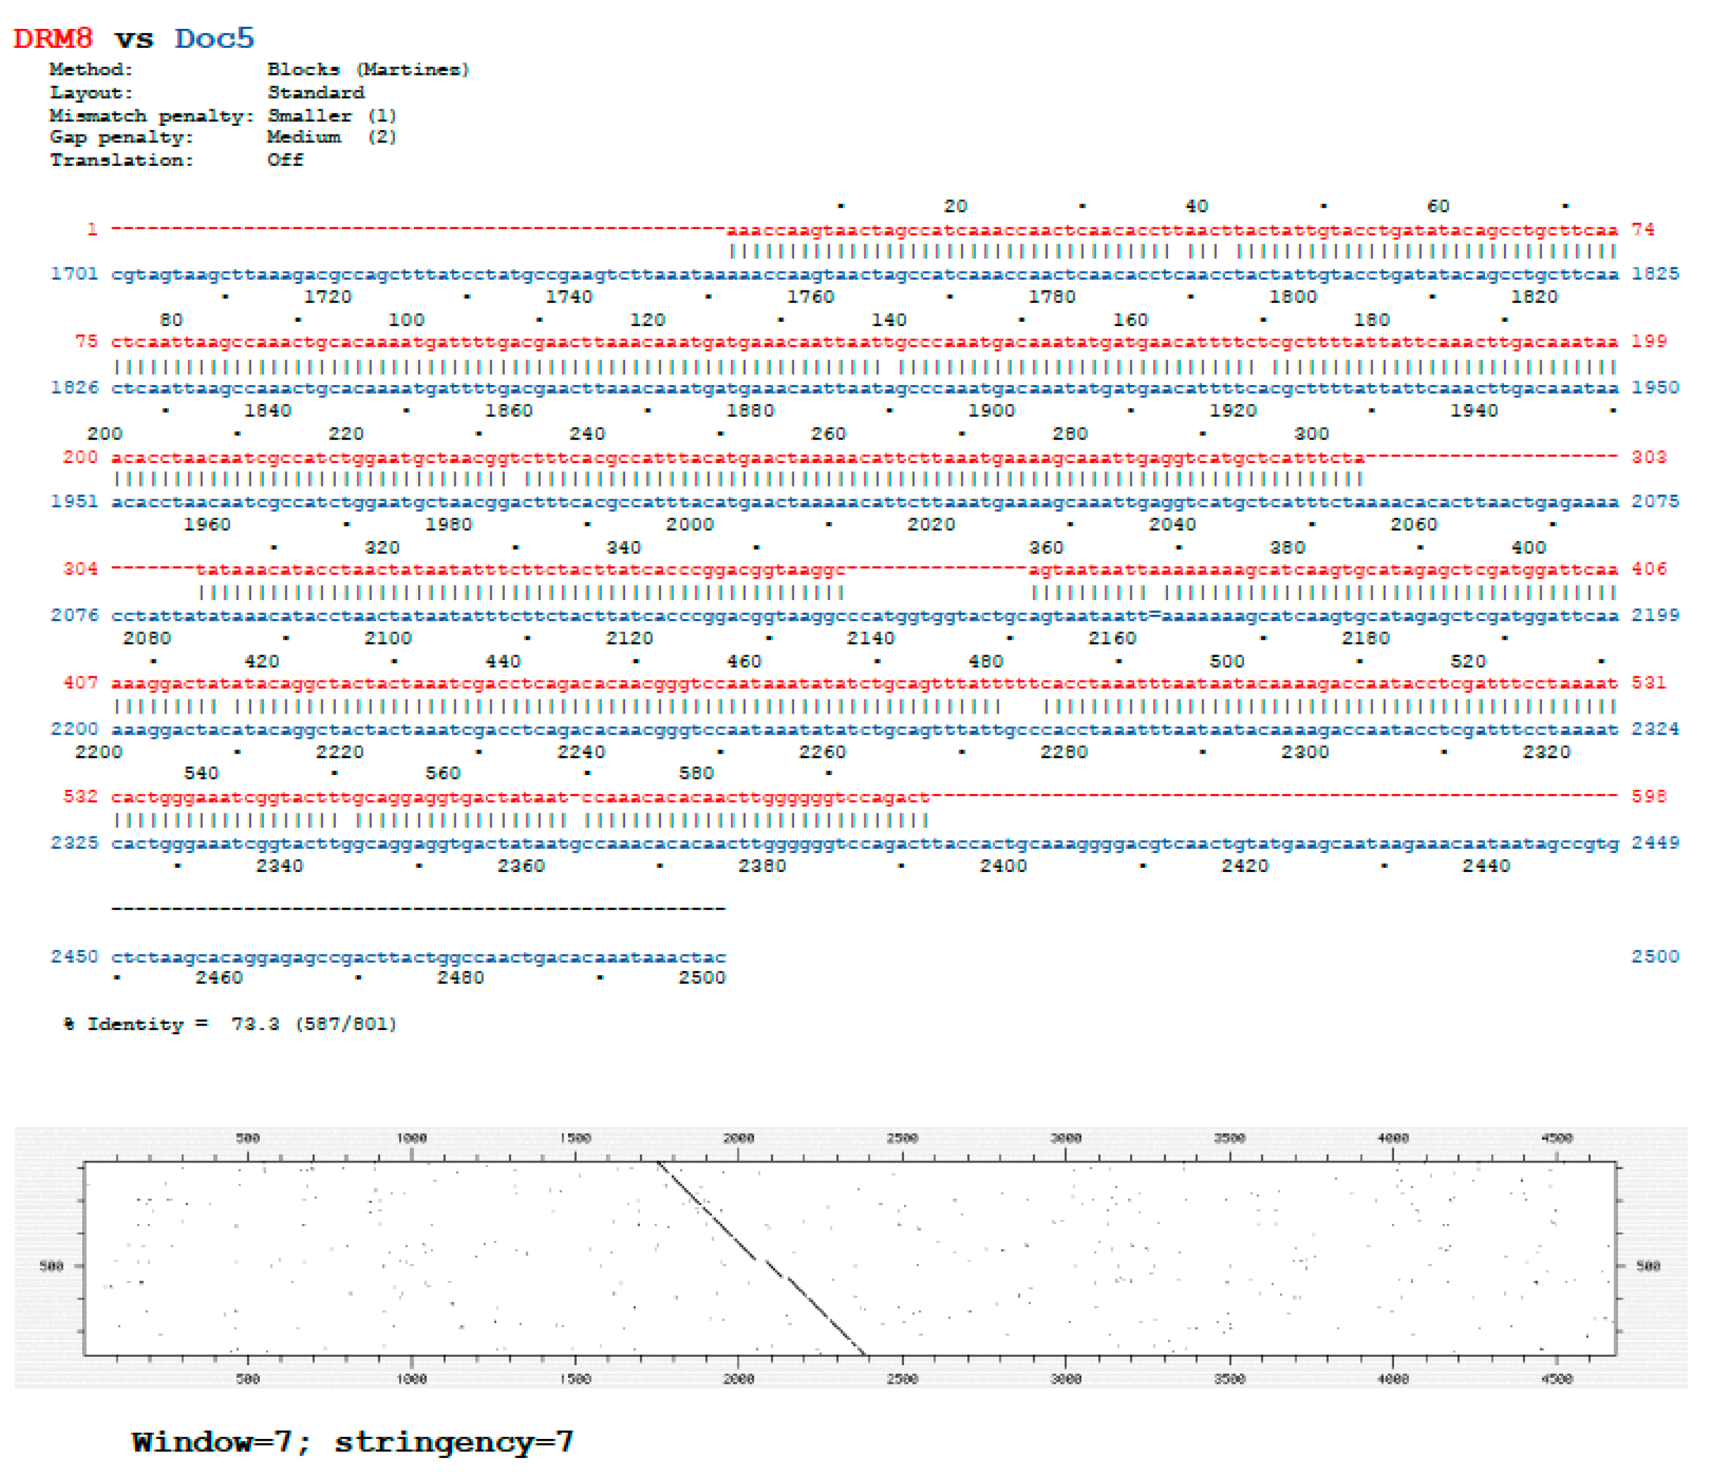Click the Gap penalty Medium (2) value

(332, 138)
